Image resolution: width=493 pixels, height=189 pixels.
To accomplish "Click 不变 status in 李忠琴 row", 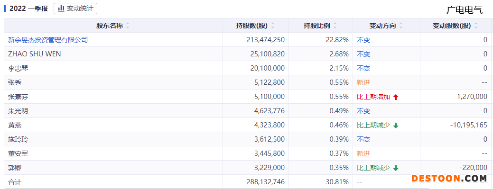I will point(363,68).
